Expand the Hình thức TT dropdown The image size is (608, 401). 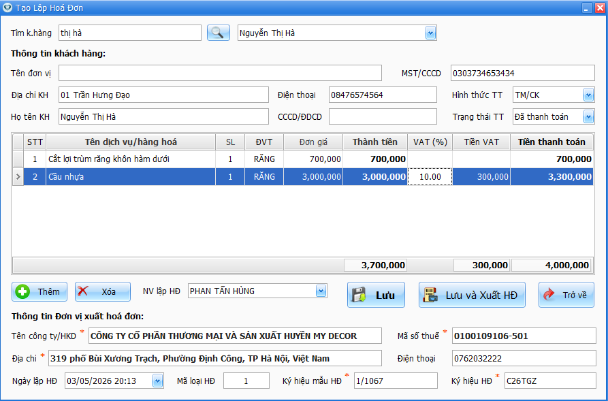[588, 95]
